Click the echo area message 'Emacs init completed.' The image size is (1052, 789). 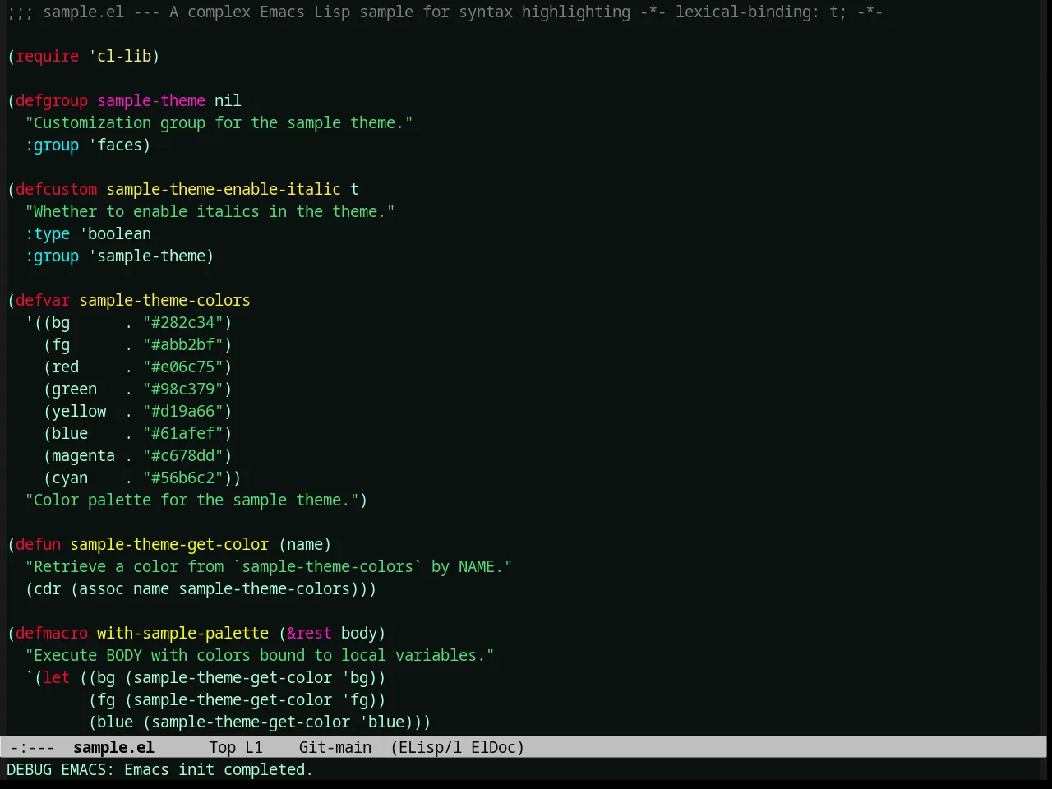click(219, 769)
